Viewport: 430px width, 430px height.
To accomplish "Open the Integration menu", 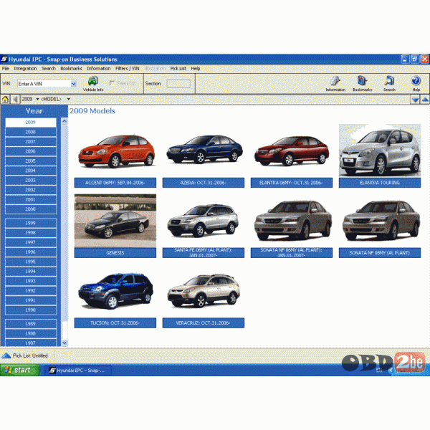I will coord(25,69).
